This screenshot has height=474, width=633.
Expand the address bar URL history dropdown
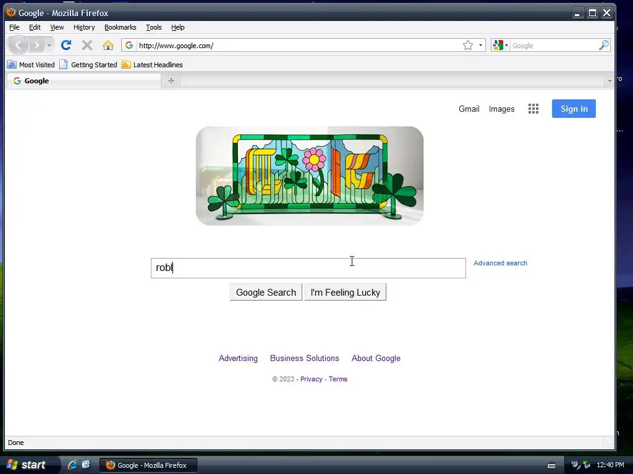(x=480, y=45)
